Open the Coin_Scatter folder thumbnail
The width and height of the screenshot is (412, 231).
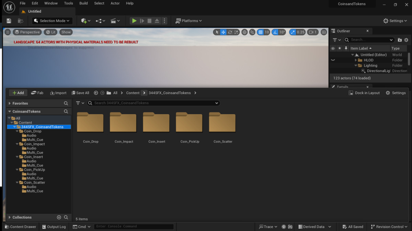coord(222,122)
